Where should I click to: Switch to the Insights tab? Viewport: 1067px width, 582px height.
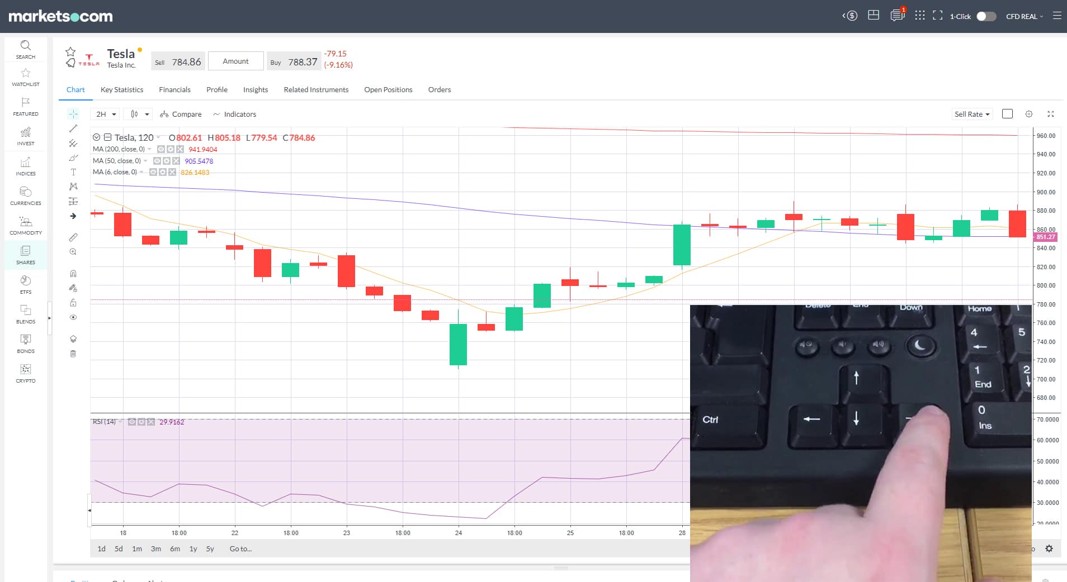click(256, 89)
